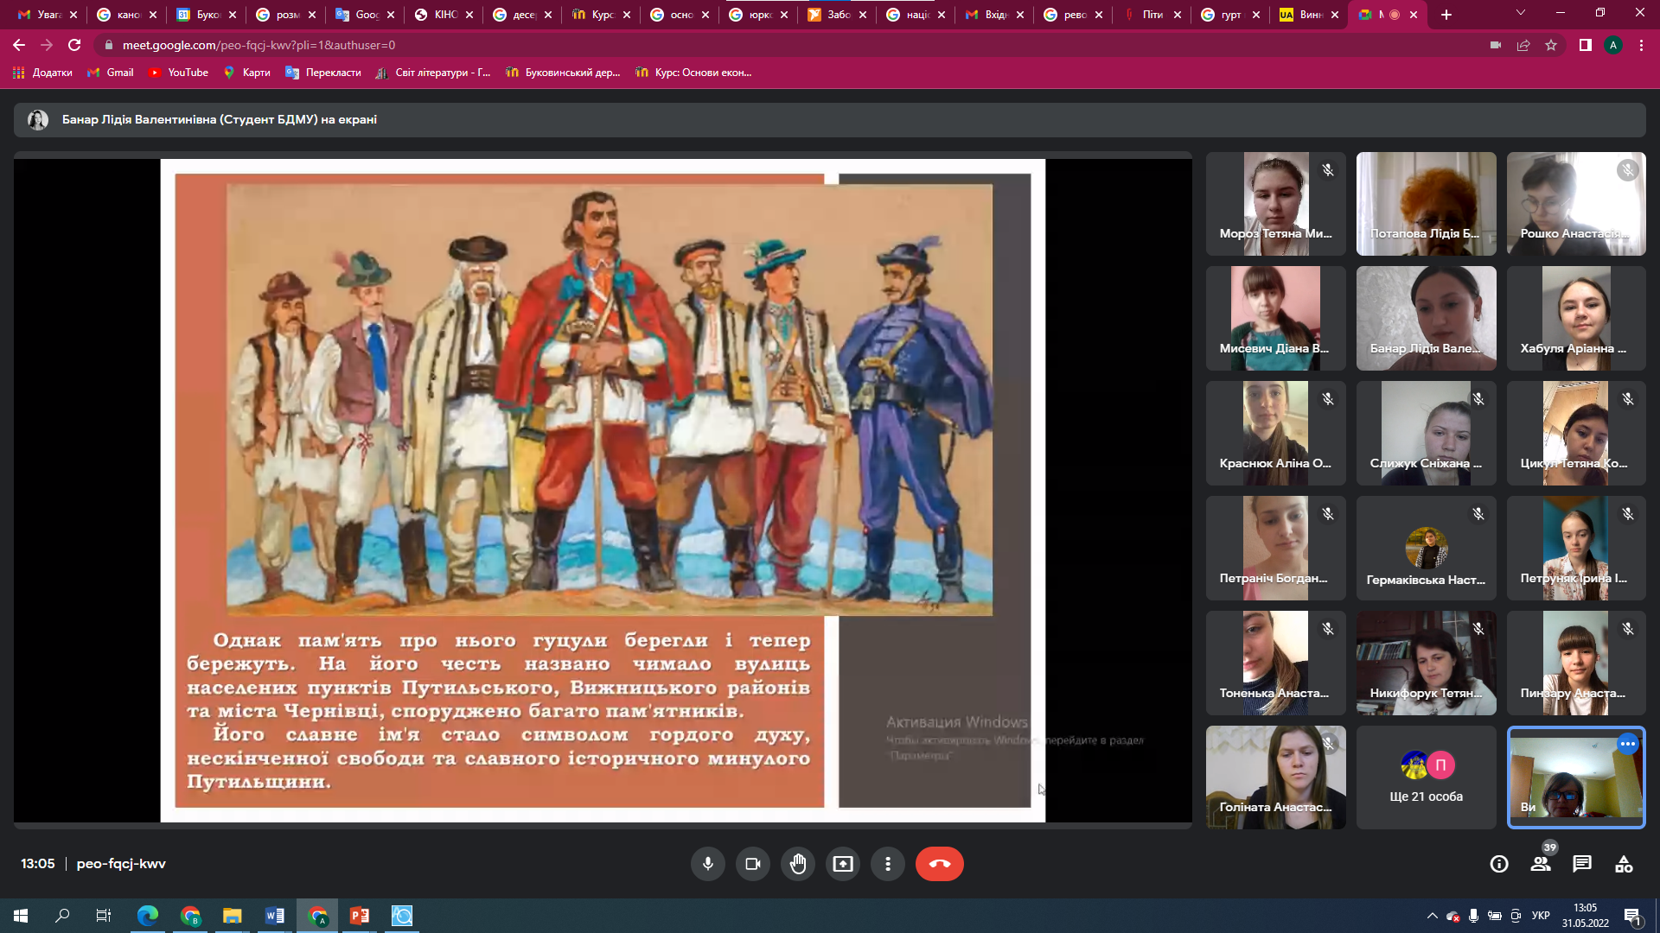Open in-call chat messages panel
Screen dimensions: 1660x933
pos(1582,864)
